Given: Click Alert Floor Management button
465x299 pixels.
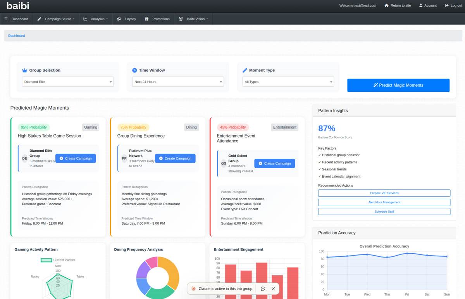Looking at the screenshot, I should coord(384,202).
